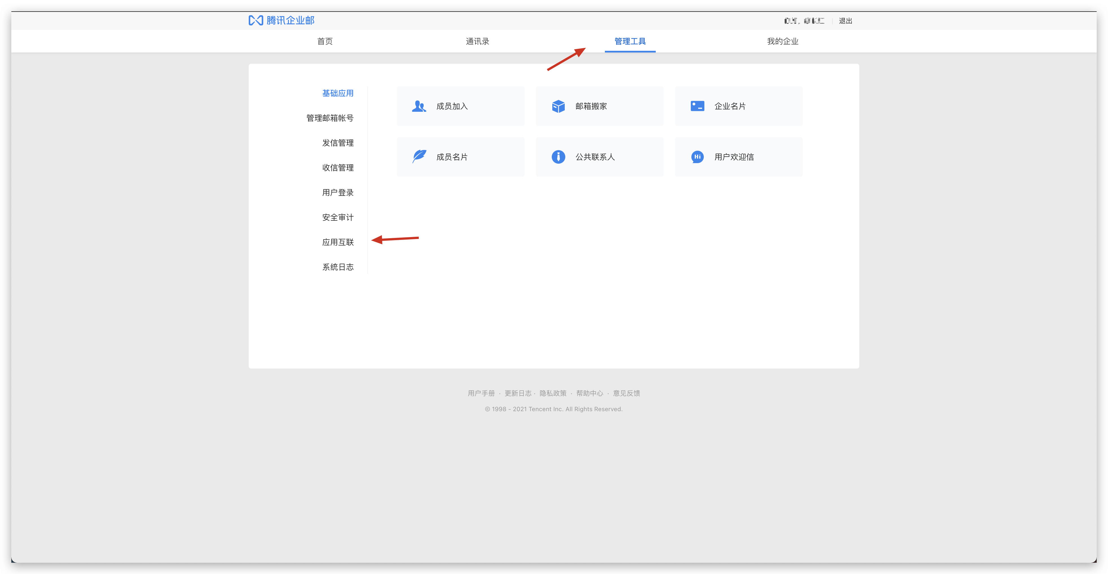The image size is (1108, 574).
Task: Click the 公共联系人 info icon
Action: pos(558,157)
